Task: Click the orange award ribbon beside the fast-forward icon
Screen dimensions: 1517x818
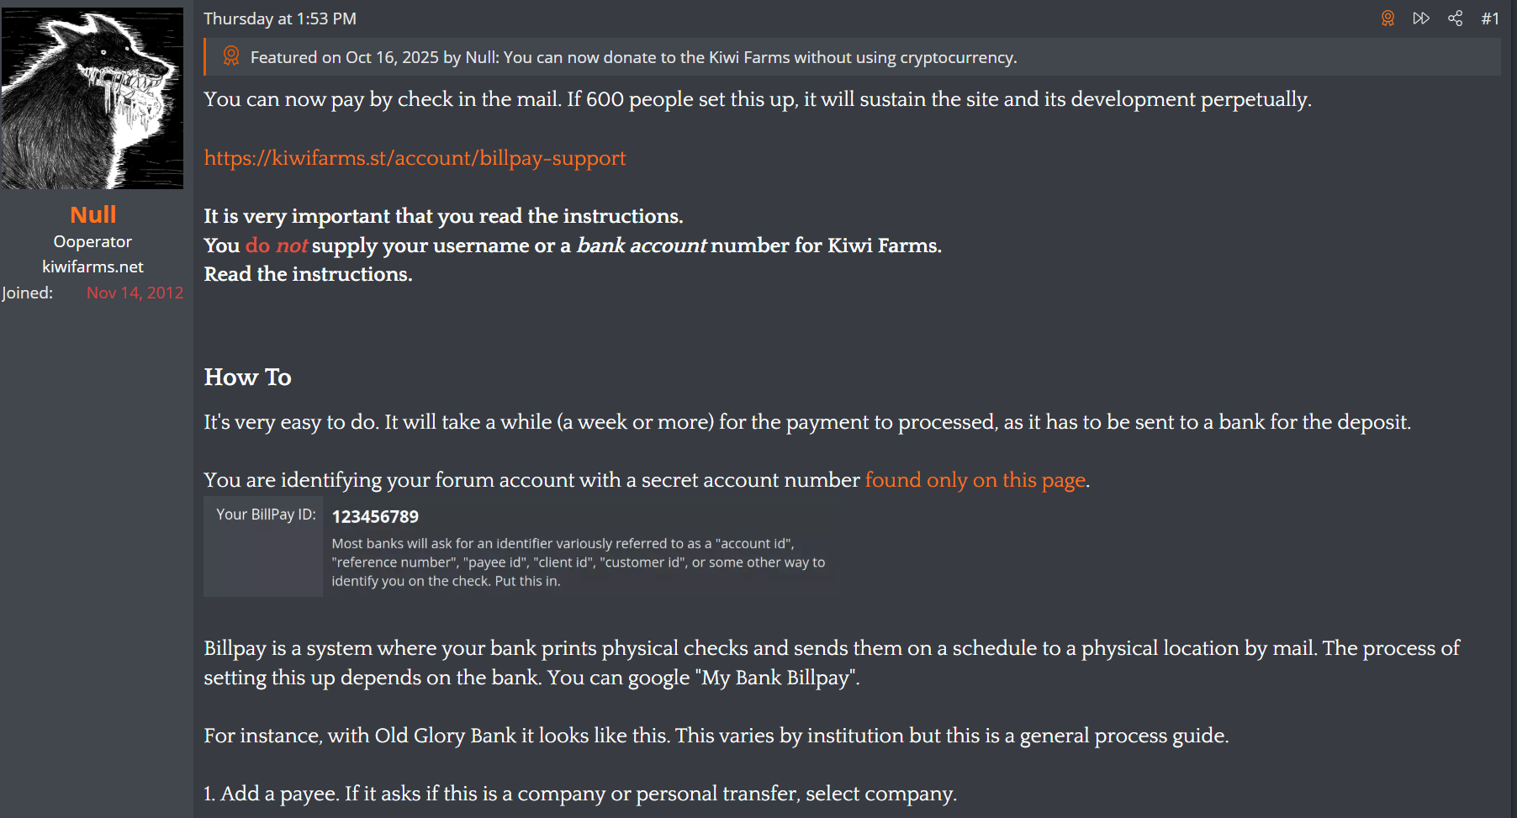Action: click(1387, 18)
